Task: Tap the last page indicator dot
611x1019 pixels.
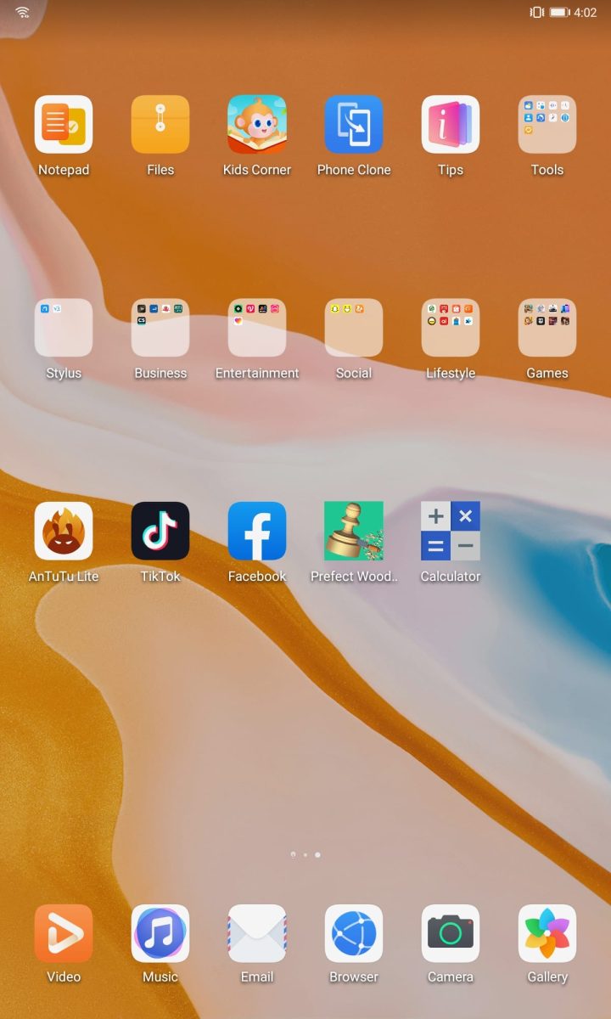Action: click(x=317, y=855)
